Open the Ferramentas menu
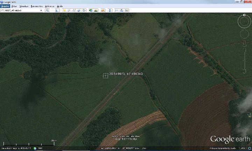 click(37, 6)
